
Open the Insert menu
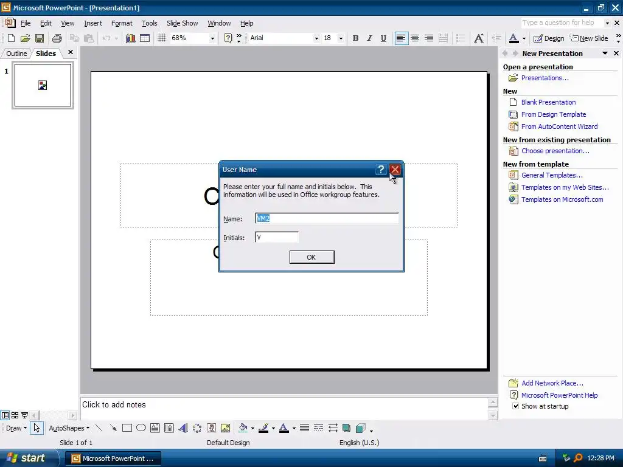(93, 23)
